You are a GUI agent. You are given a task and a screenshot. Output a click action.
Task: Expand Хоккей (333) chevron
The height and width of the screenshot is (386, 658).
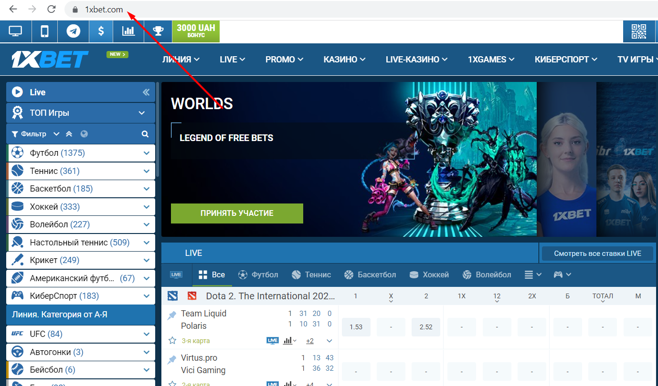click(147, 207)
